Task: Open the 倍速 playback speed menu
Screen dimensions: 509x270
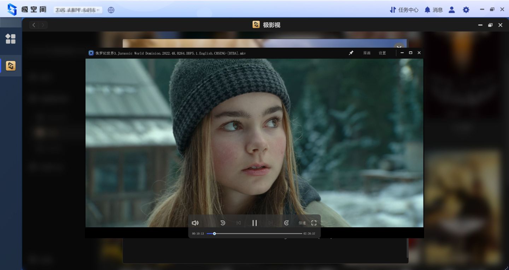Action: [302, 223]
